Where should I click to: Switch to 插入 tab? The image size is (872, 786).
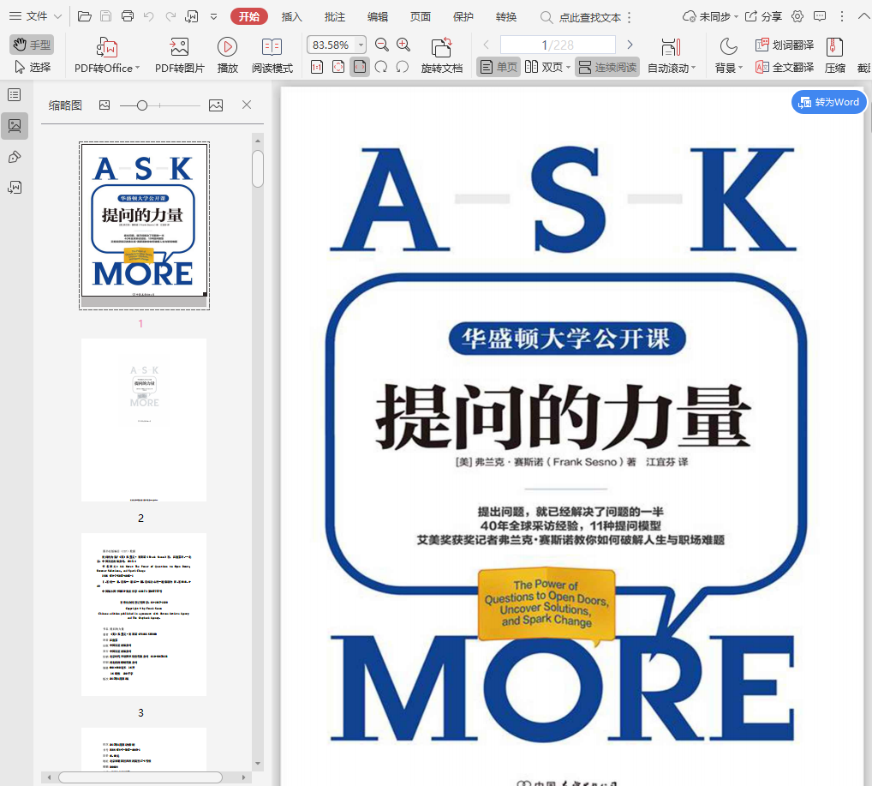[x=292, y=16]
